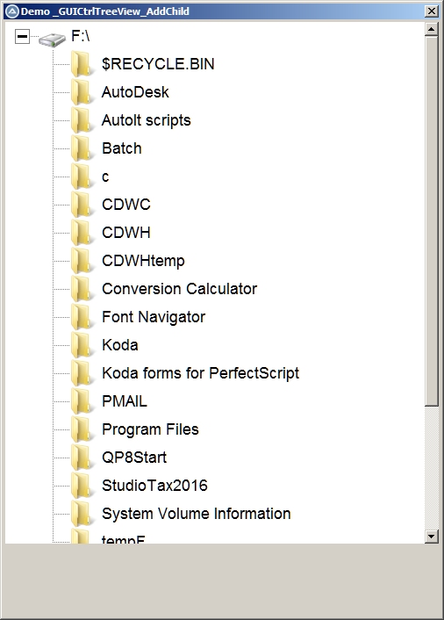The image size is (444, 620).
Task: Click the AutoIt icon in title bar
Action: point(12,11)
